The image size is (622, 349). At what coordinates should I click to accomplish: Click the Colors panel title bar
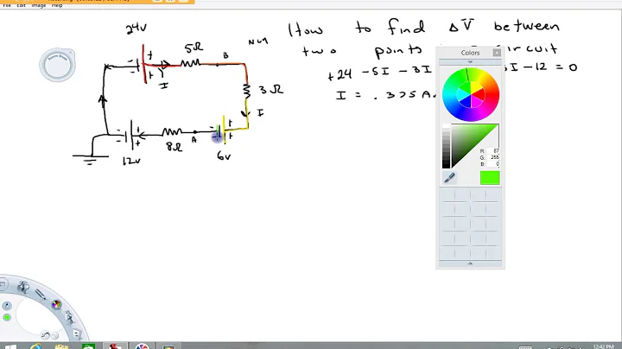470,53
